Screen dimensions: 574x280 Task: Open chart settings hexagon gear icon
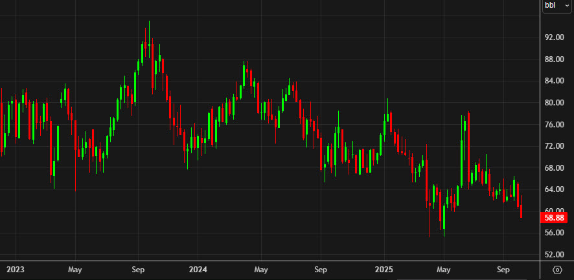pyautogui.click(x=557, y=269)
